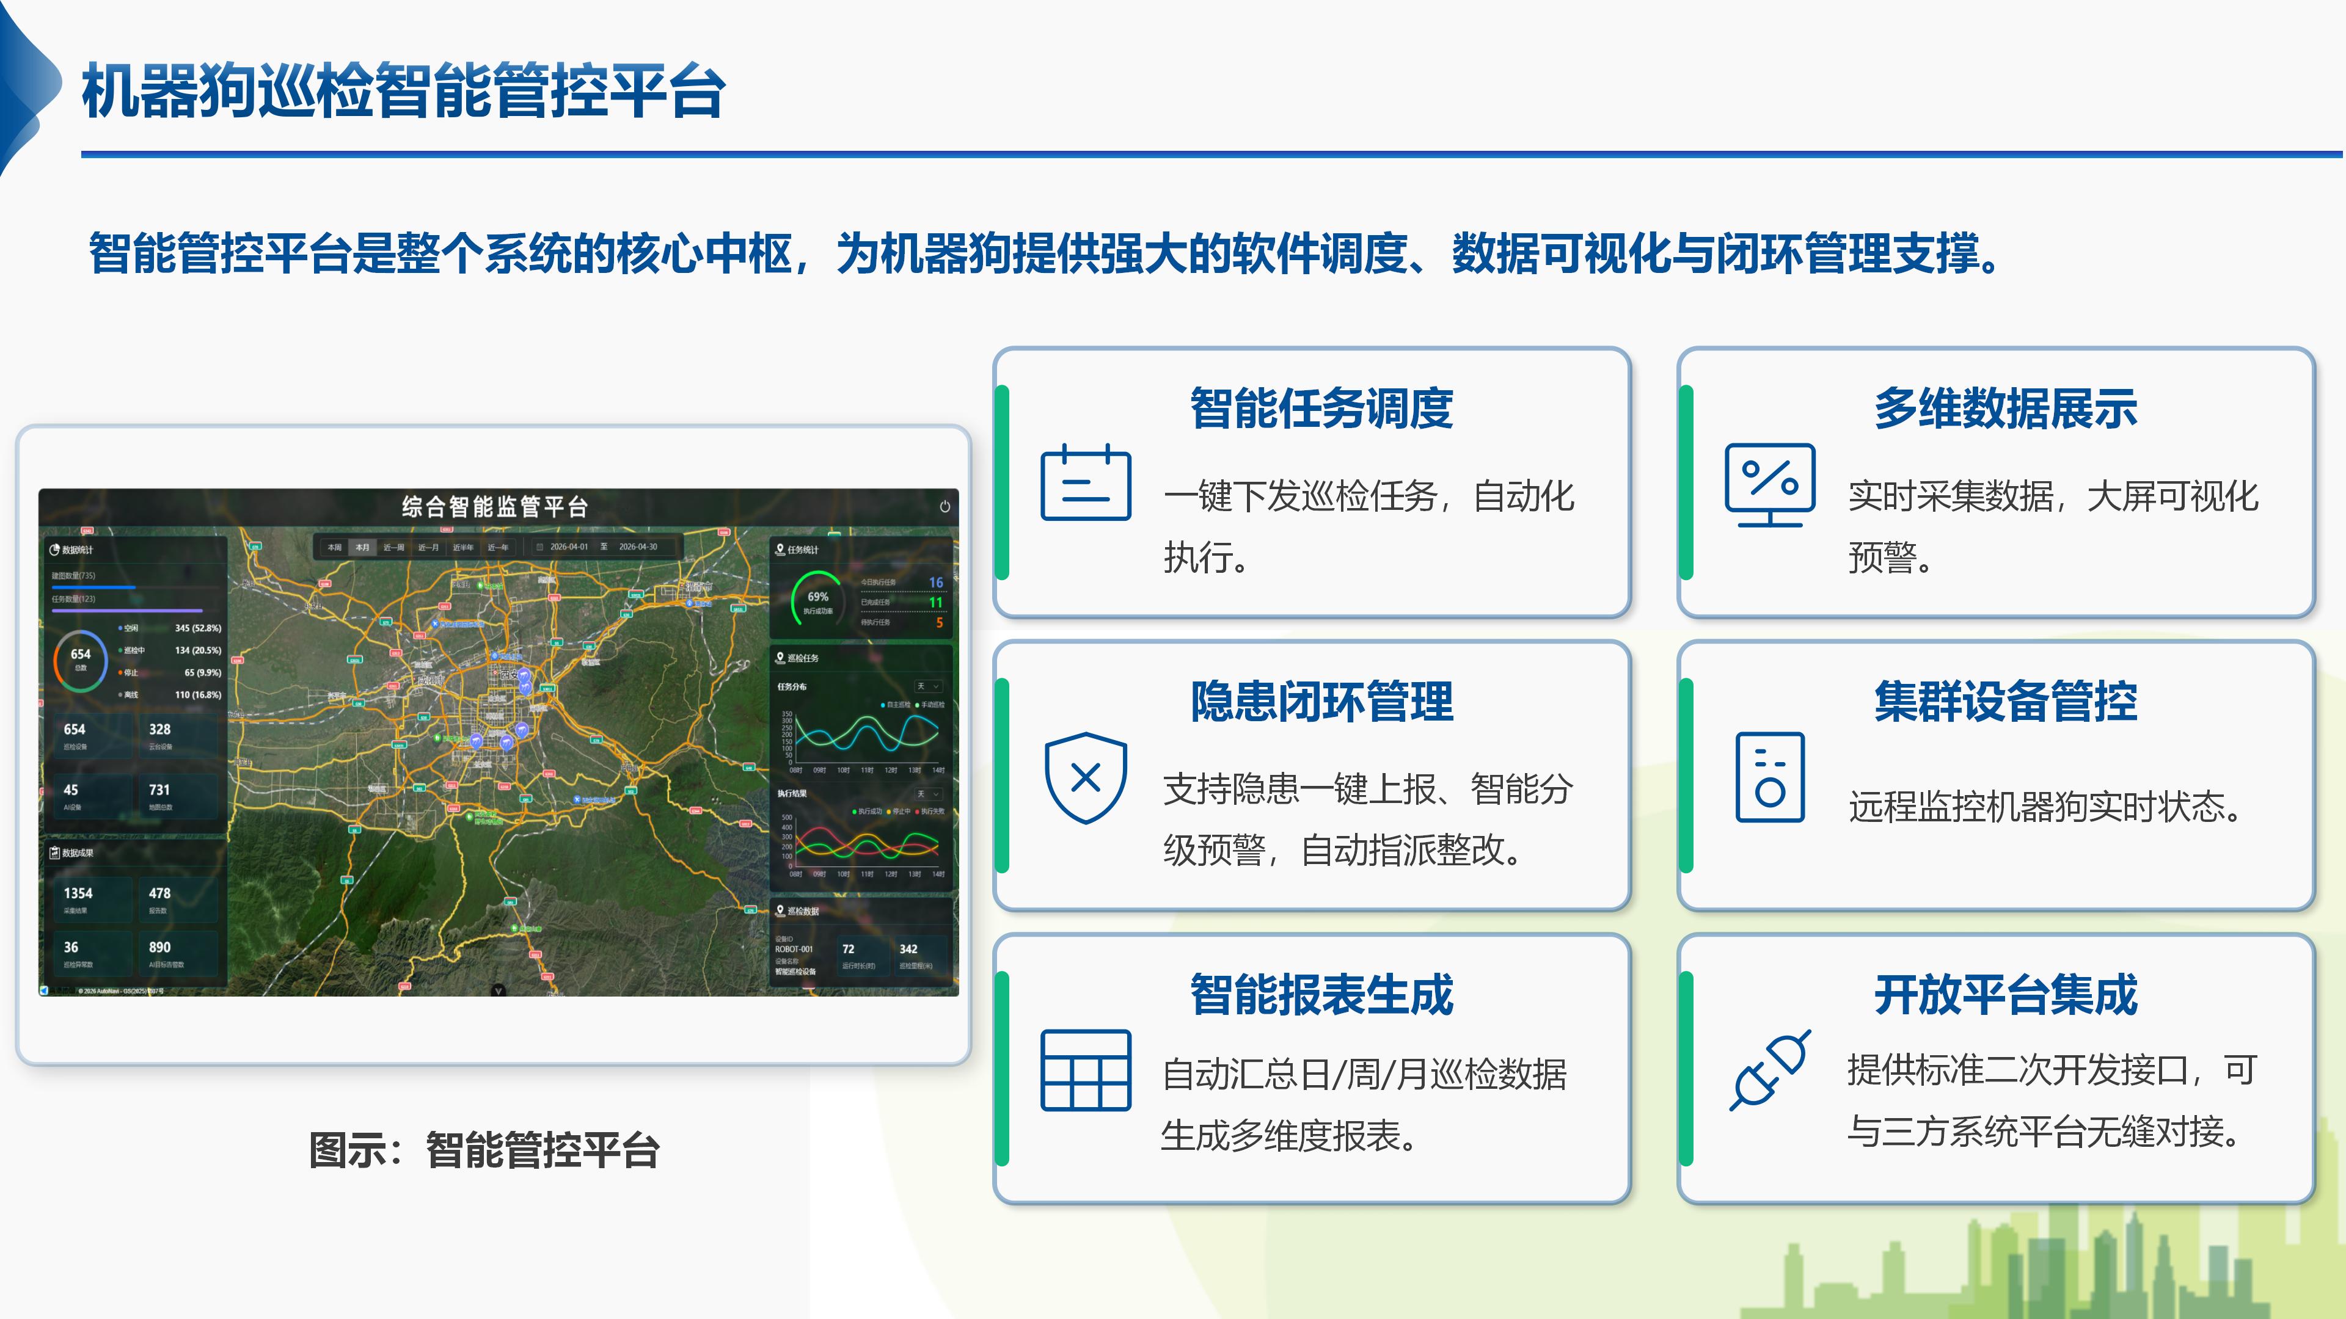The image size is (2346, 1319).
Task: Click the slide title 机器狗巡检智能管控平台
Action: (x=403, y=91)
